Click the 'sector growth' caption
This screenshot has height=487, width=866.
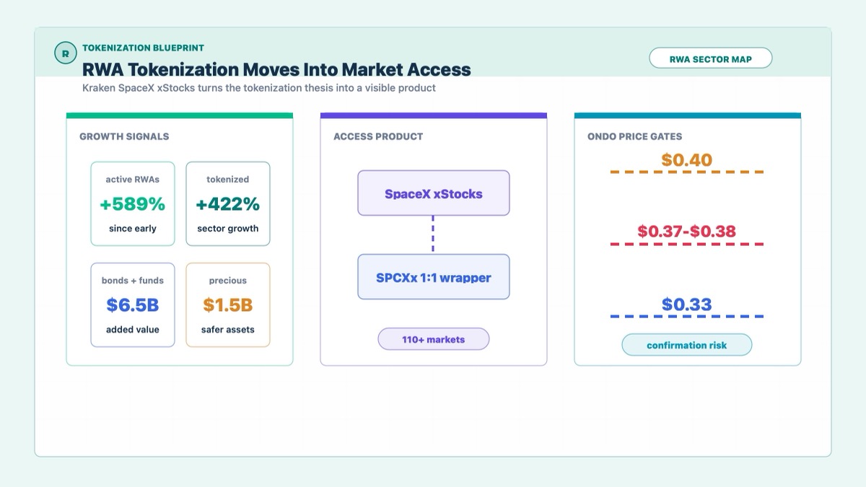coord(228,229)
